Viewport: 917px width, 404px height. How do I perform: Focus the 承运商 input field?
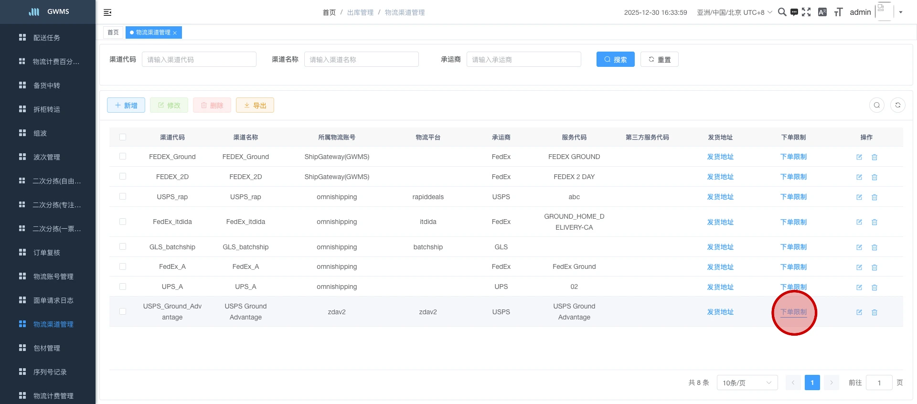(524, 59)
